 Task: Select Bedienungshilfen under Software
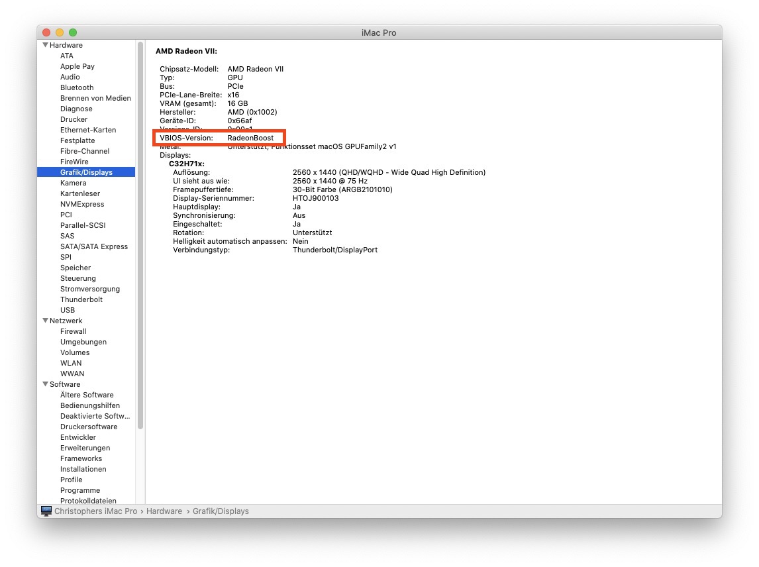(x=90, y=406)
